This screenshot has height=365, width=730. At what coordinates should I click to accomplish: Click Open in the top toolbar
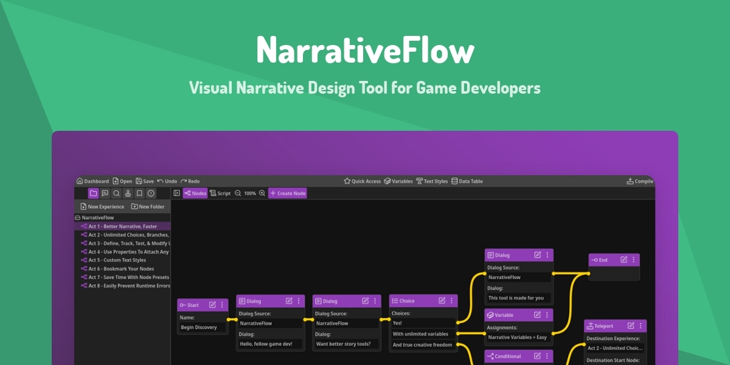point(122,181)
